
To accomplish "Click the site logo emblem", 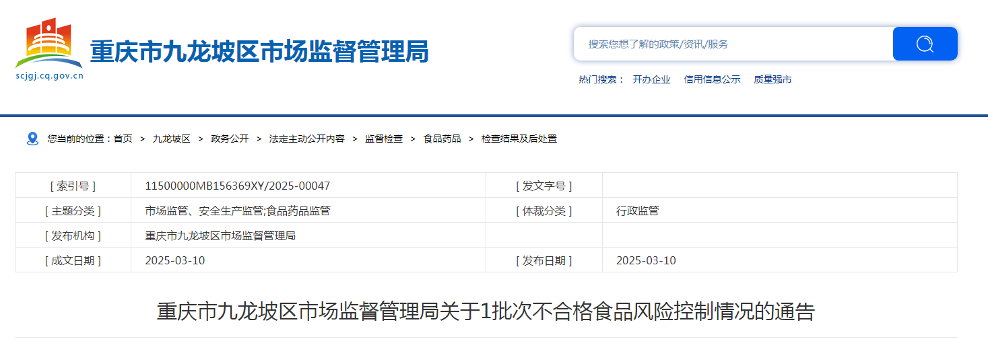I will [x=49, y=44].
